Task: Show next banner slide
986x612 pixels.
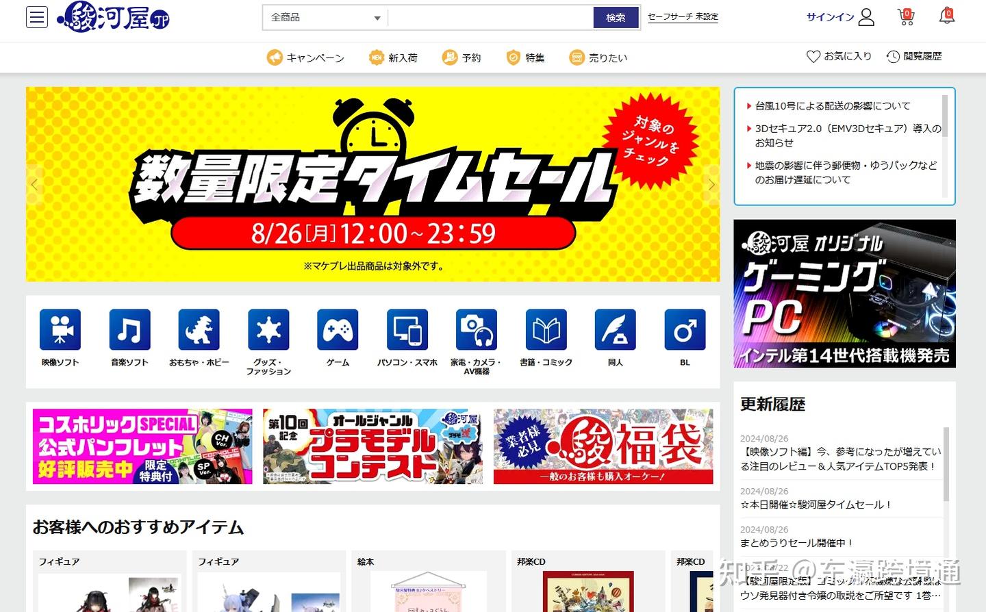Action: pyautogui.click(x=711, y=184)
